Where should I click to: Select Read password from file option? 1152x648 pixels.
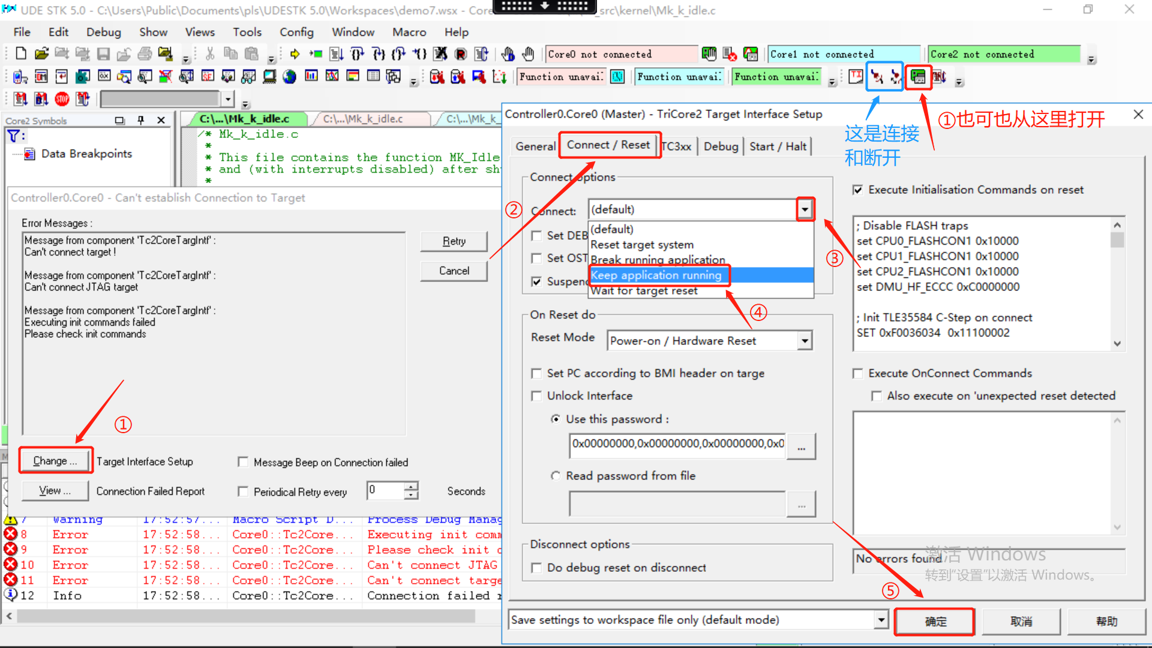(x=556, y=476)
